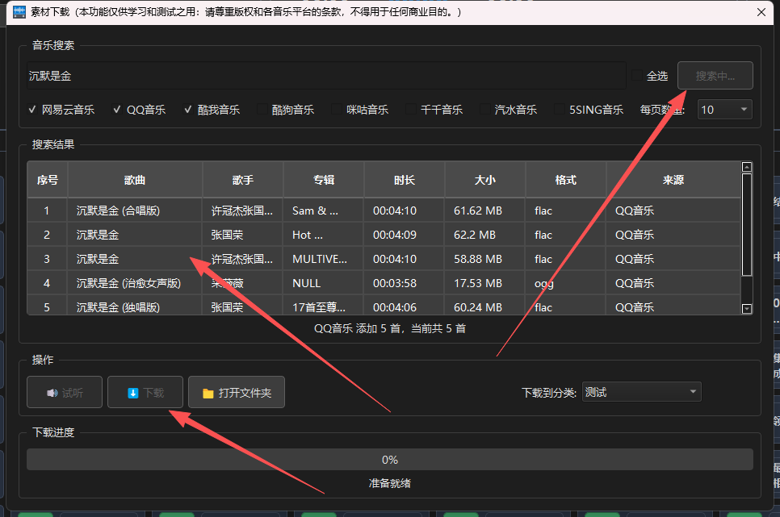
Task: Sort results by 歌曲 column header
Action: 135,180
